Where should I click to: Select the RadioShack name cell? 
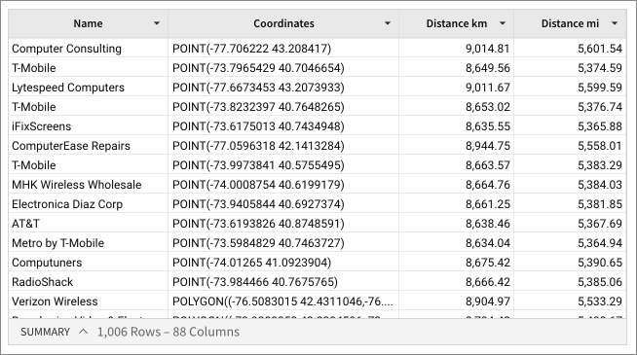(x=89, y=282)
